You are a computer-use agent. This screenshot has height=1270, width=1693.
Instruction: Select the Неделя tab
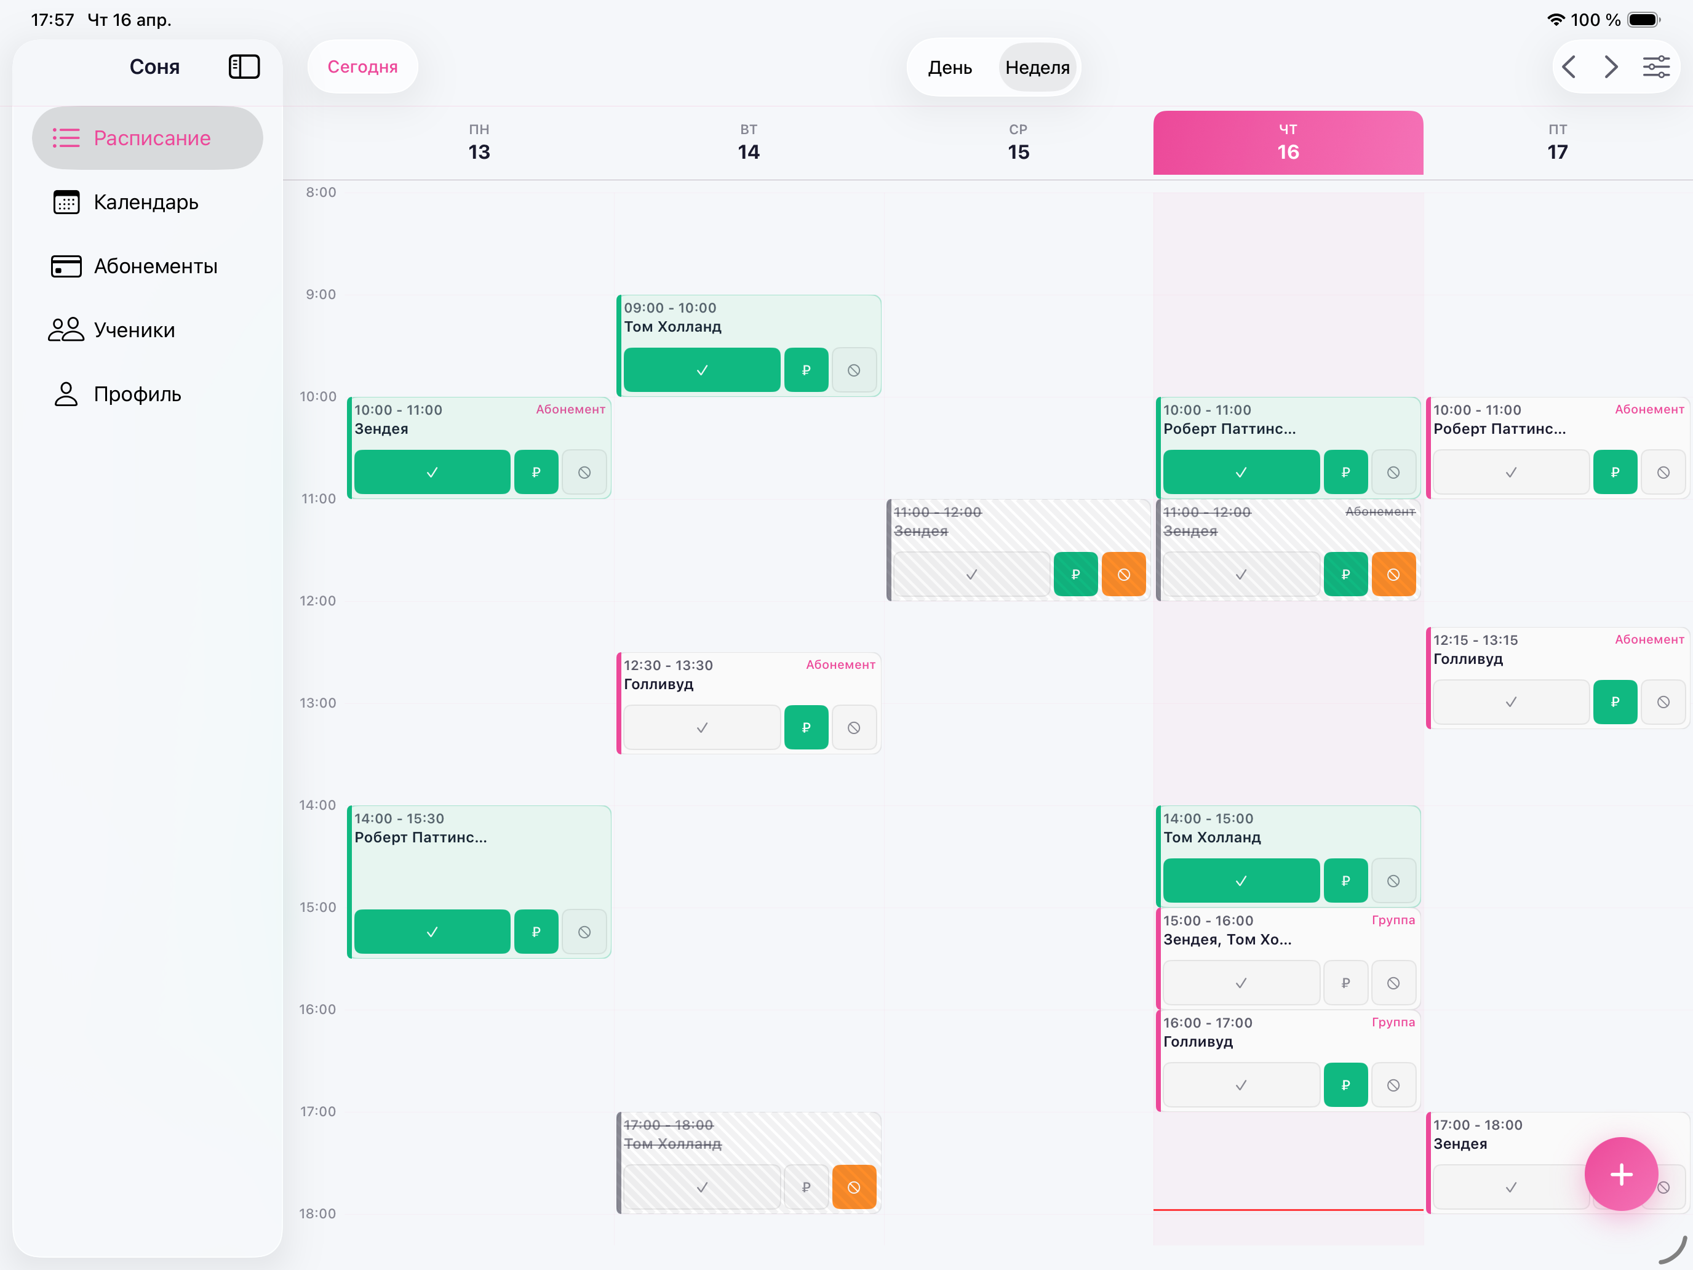[x=1037, y=67]
